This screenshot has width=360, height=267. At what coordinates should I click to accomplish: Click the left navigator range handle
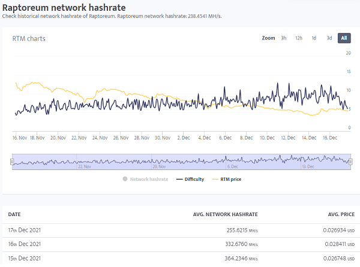click(x=12, y=162)
